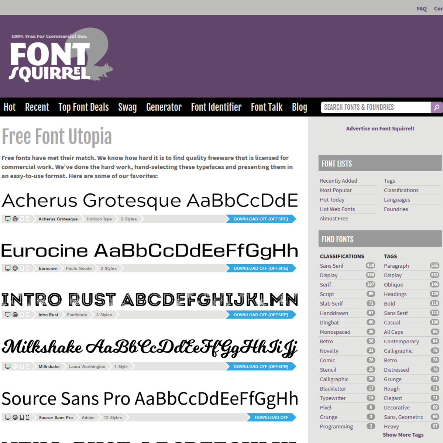Open Milkshake font sample preview

(x=150, y=348)
